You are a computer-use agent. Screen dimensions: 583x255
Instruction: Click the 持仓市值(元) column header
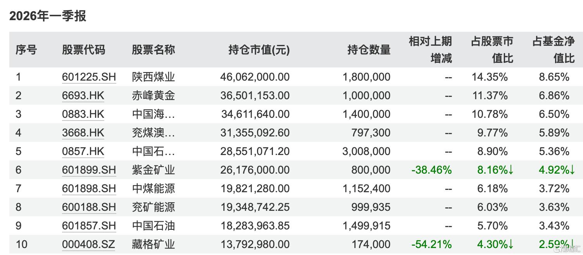[259, 50]
